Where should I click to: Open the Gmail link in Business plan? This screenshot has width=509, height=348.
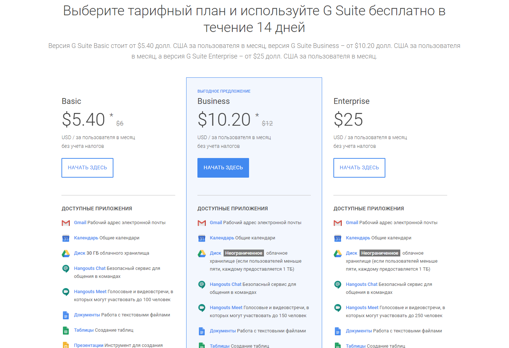coord(216,223)
